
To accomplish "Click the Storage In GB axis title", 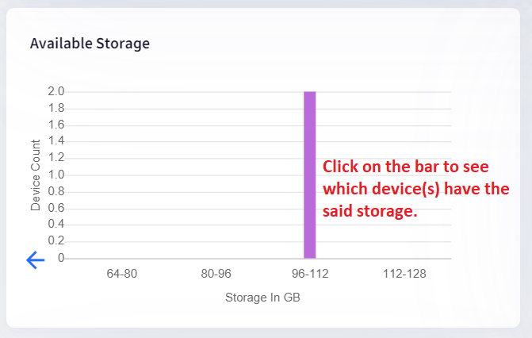I will click(x=262, y=298).
